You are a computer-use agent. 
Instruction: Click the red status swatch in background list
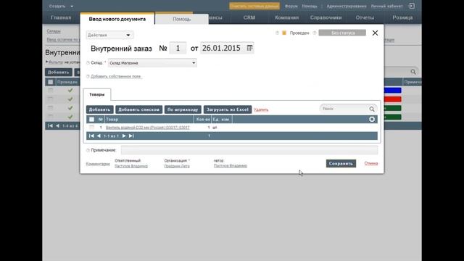(x=392, y=99)
